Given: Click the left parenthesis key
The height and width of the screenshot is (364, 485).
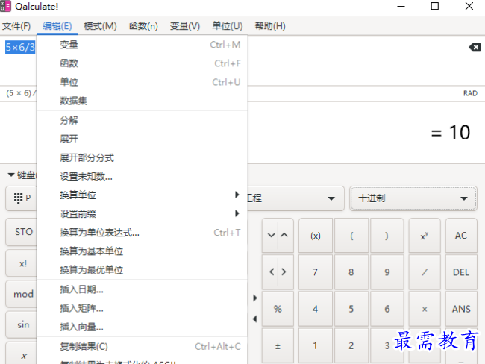Looking at the screenshot, I should [x=351, y=236].
